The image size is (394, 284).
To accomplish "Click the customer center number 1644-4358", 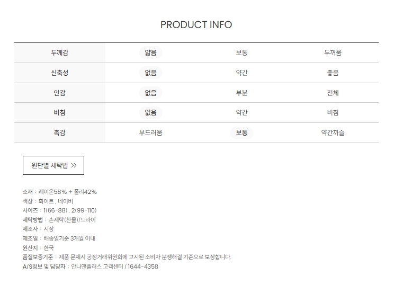I will pyautogui.click(x=143, y=267).
